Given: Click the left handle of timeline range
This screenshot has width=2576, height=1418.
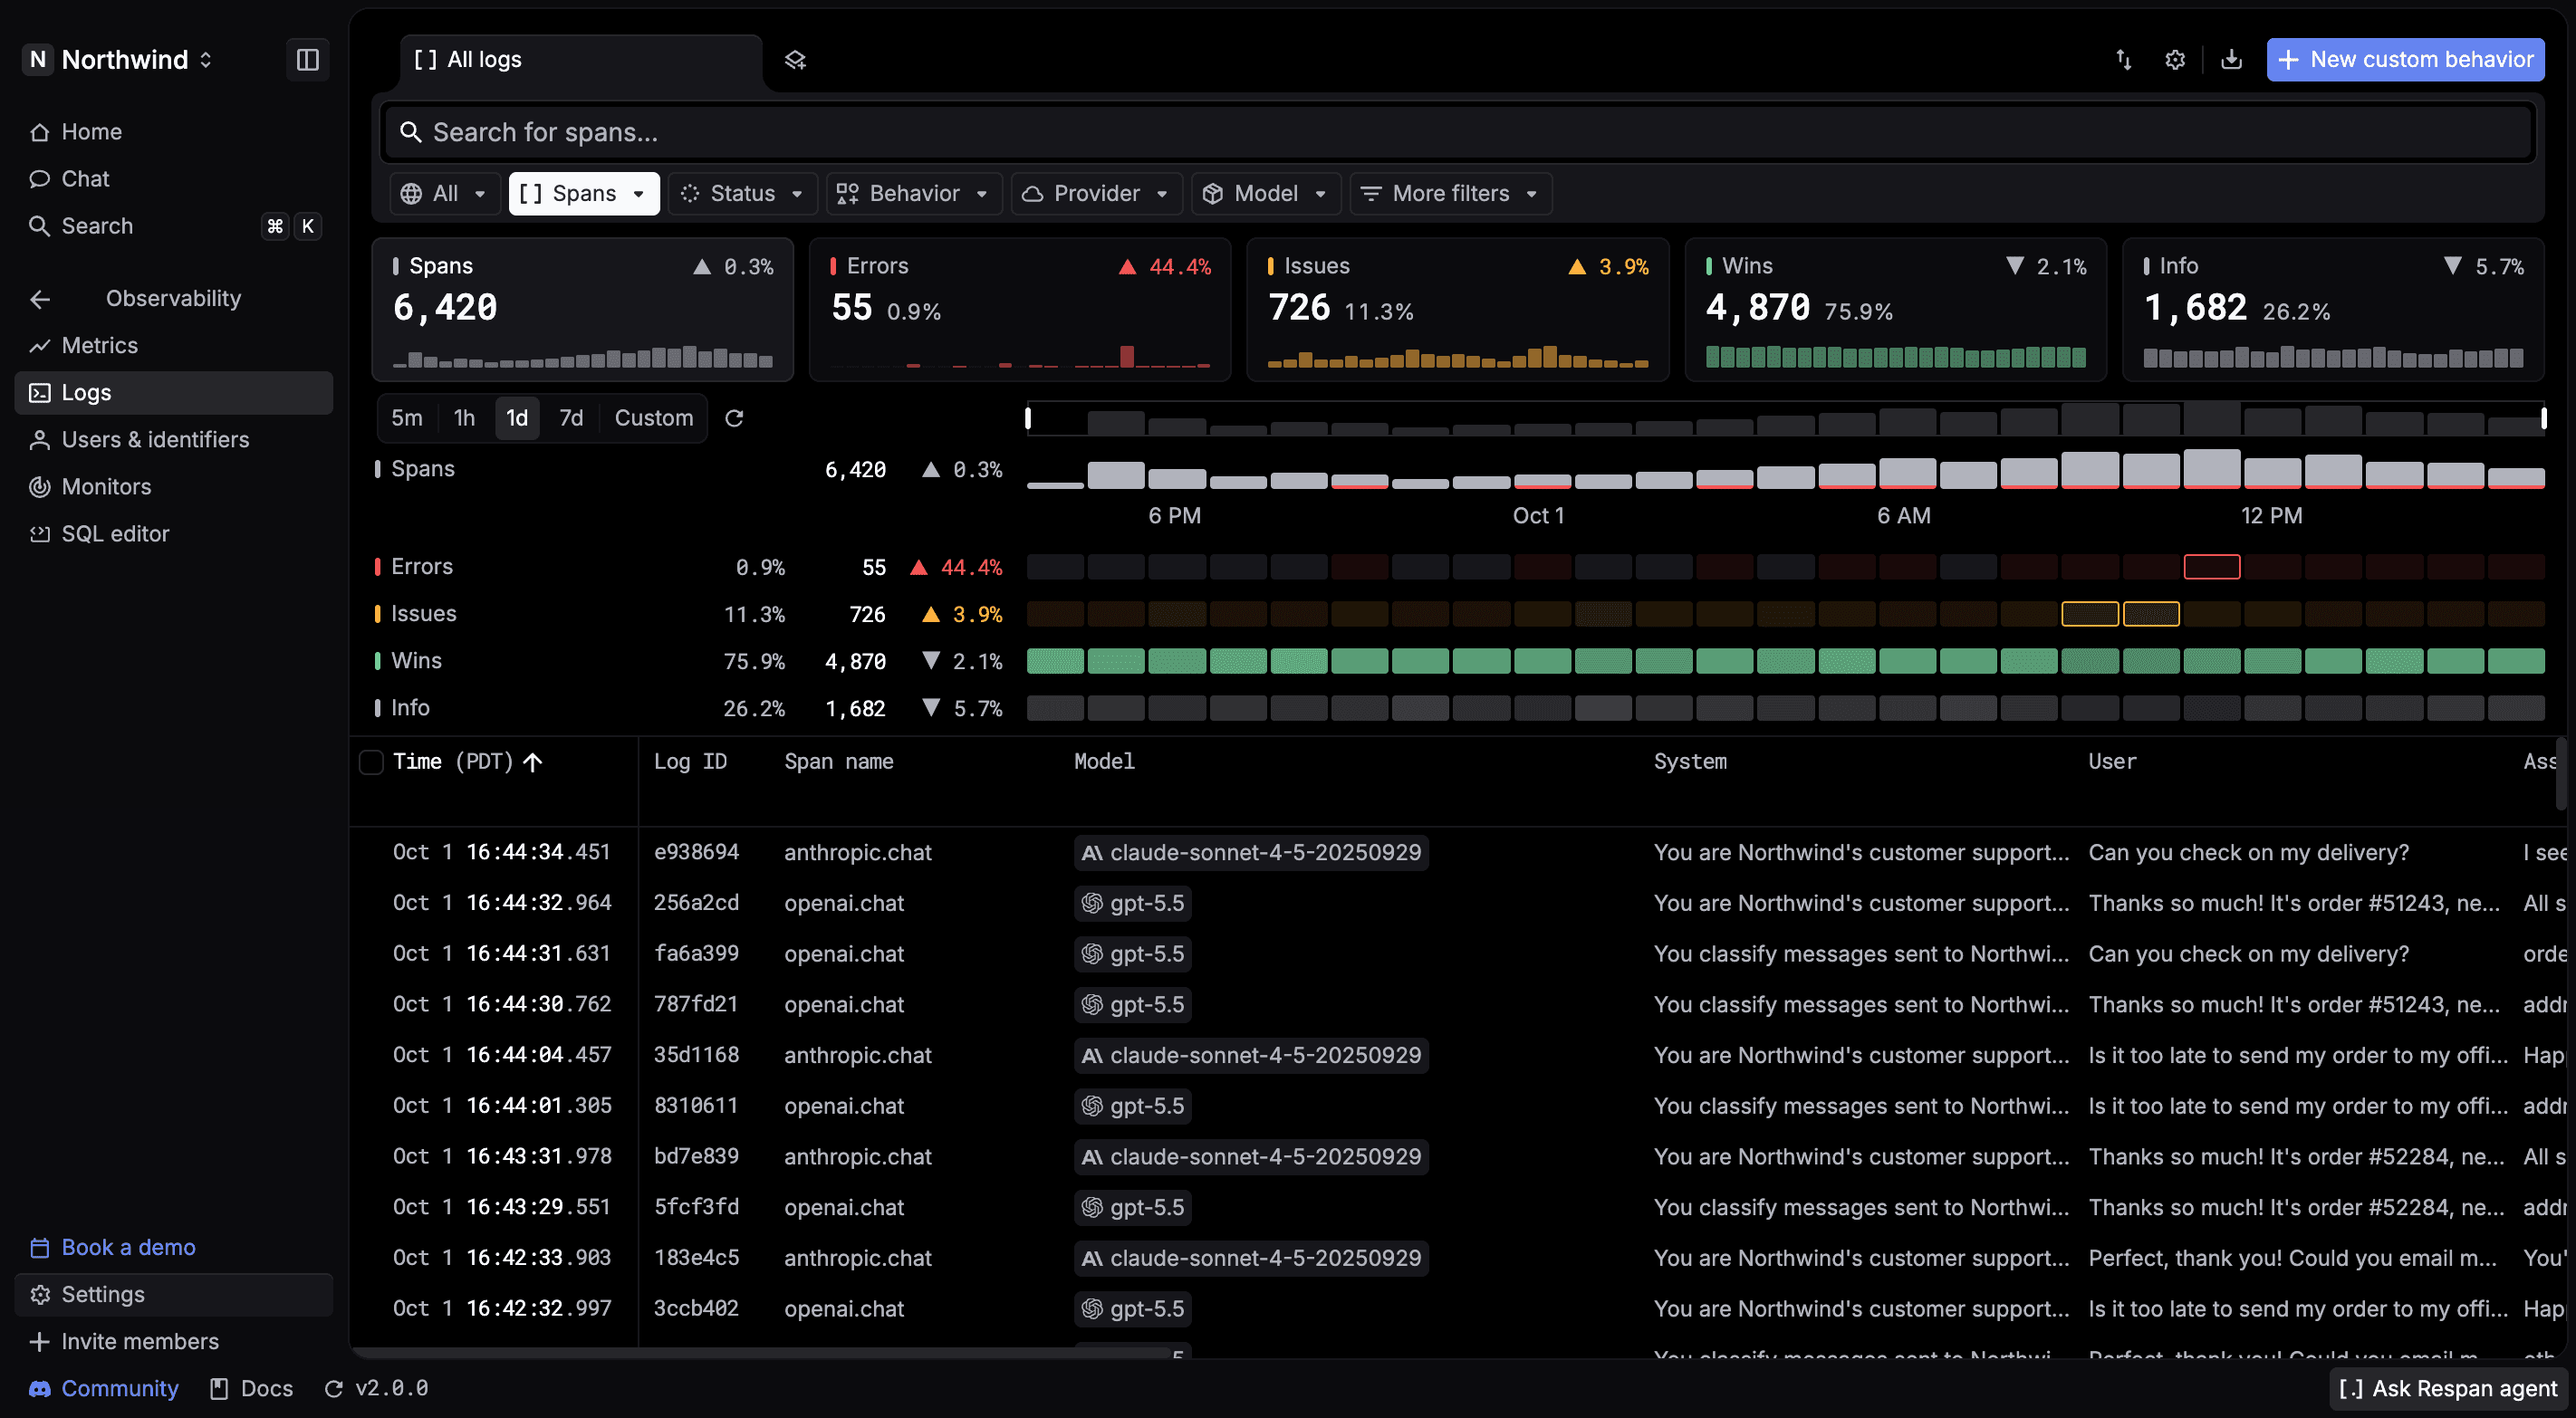Looking at the screenshot, I should [1028, 418].
